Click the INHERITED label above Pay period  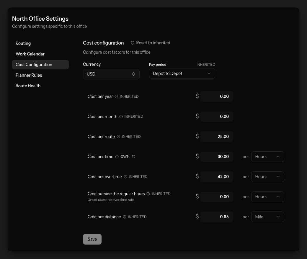click(x=206, y=65)
